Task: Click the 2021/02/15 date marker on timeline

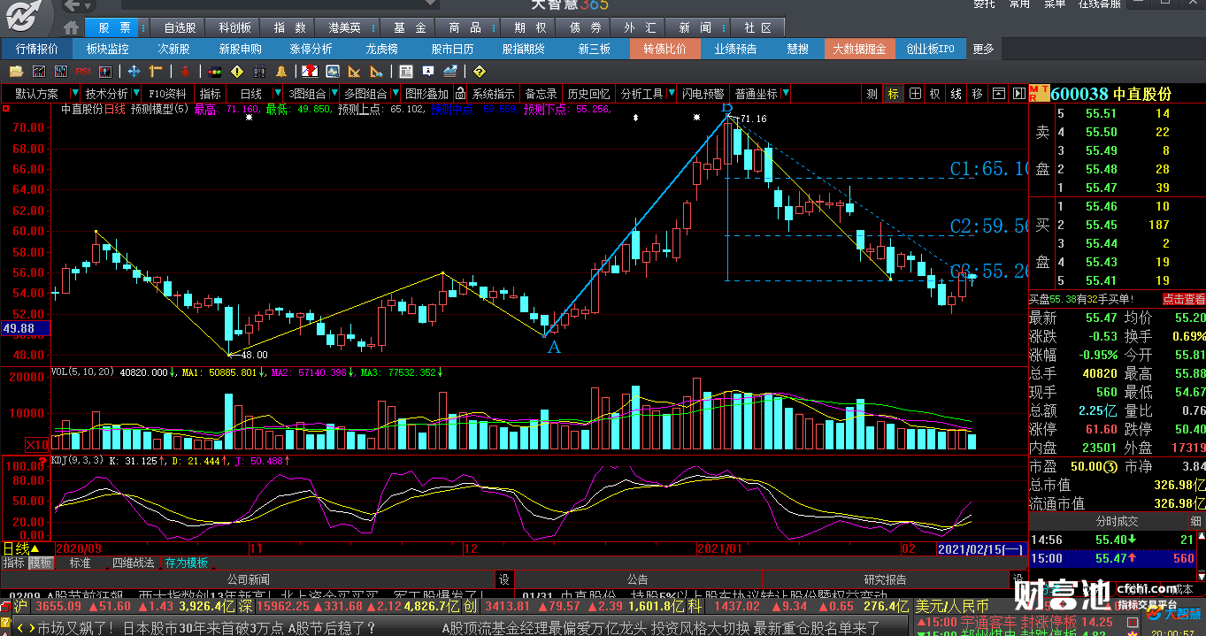Action: pyautogui.click(x=981, y=549)
